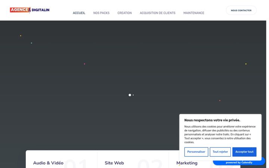The image size is (269, 168).
Task: Open ACQUISITION DE CLIENTS menu
Action: tap(158, 13)
